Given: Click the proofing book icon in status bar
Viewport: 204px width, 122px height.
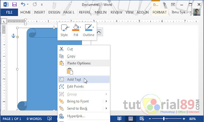Looking at the screenshot, I should pyautogui.click(x=50, y=118).
